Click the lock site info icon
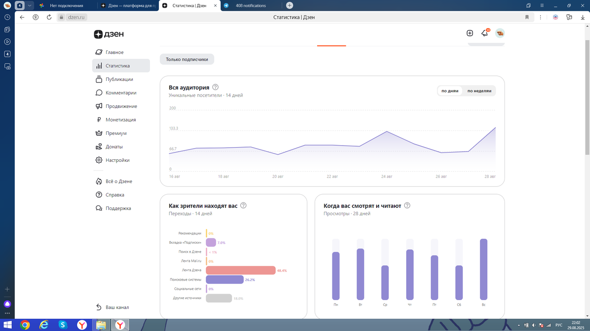This screenshot has height=331, width=590. click(61, 17)
